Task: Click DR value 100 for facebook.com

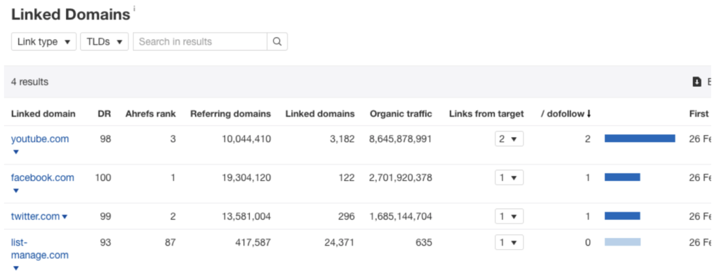Action: click(103, 177)
